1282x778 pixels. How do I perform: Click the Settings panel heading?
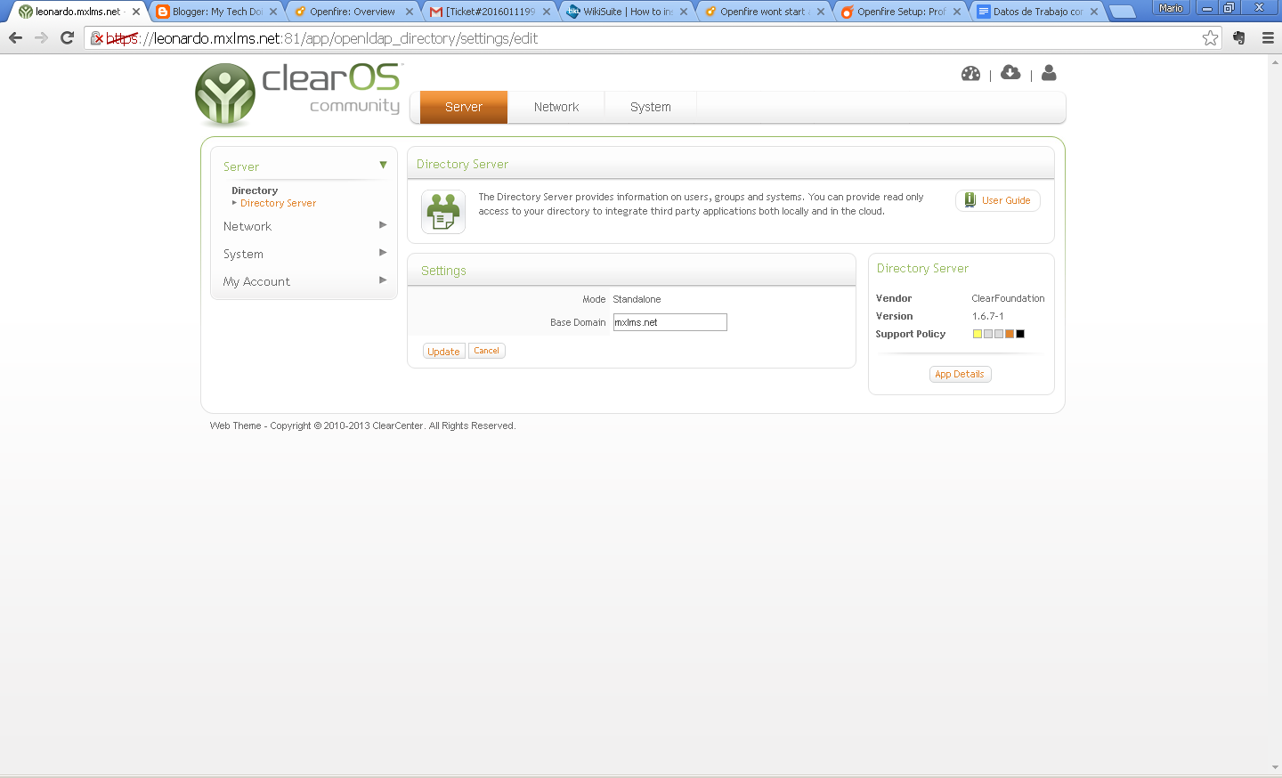coord(443,271)
